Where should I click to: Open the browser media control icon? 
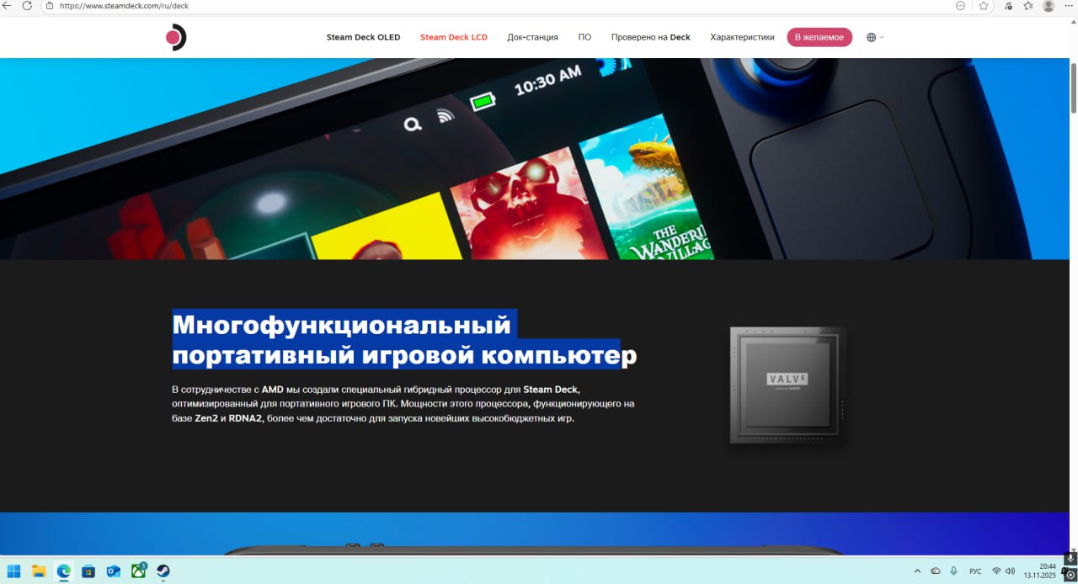click(x=1008, y=5)
